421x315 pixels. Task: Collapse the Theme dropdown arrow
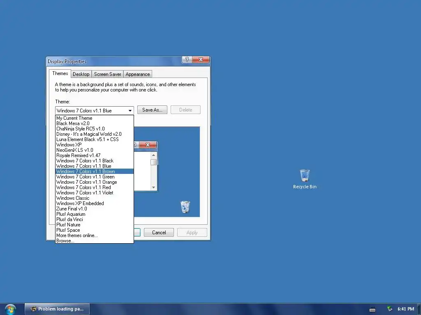tap(130, 111)
